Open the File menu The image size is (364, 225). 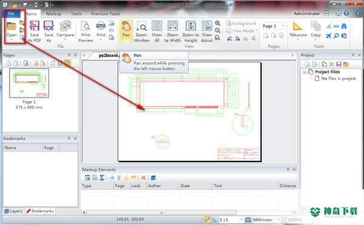pyautogui.click(x=11, y=13)
